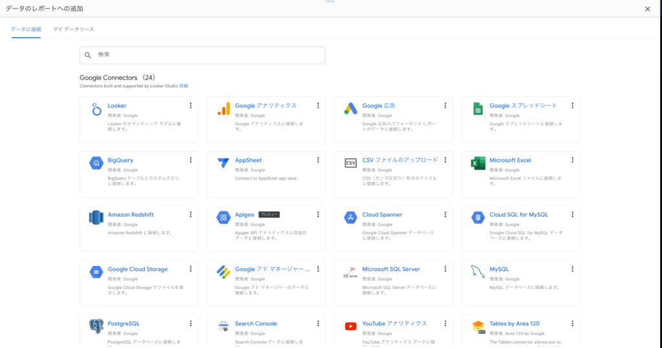The width and height of the screenshot is (662, 348).
Task: Open YouTube Analytics card three-dot menu
Action: tap(445, 323)
